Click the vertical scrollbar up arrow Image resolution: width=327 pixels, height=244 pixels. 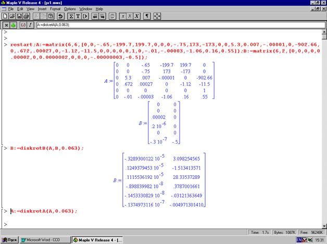point(324,32)
